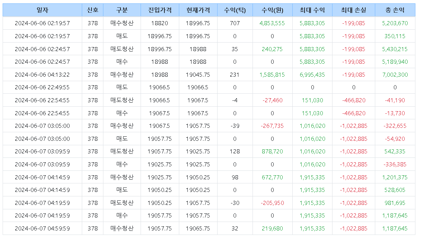
Task: Select the 707 tick profit cell
Action: click(235, 23)
